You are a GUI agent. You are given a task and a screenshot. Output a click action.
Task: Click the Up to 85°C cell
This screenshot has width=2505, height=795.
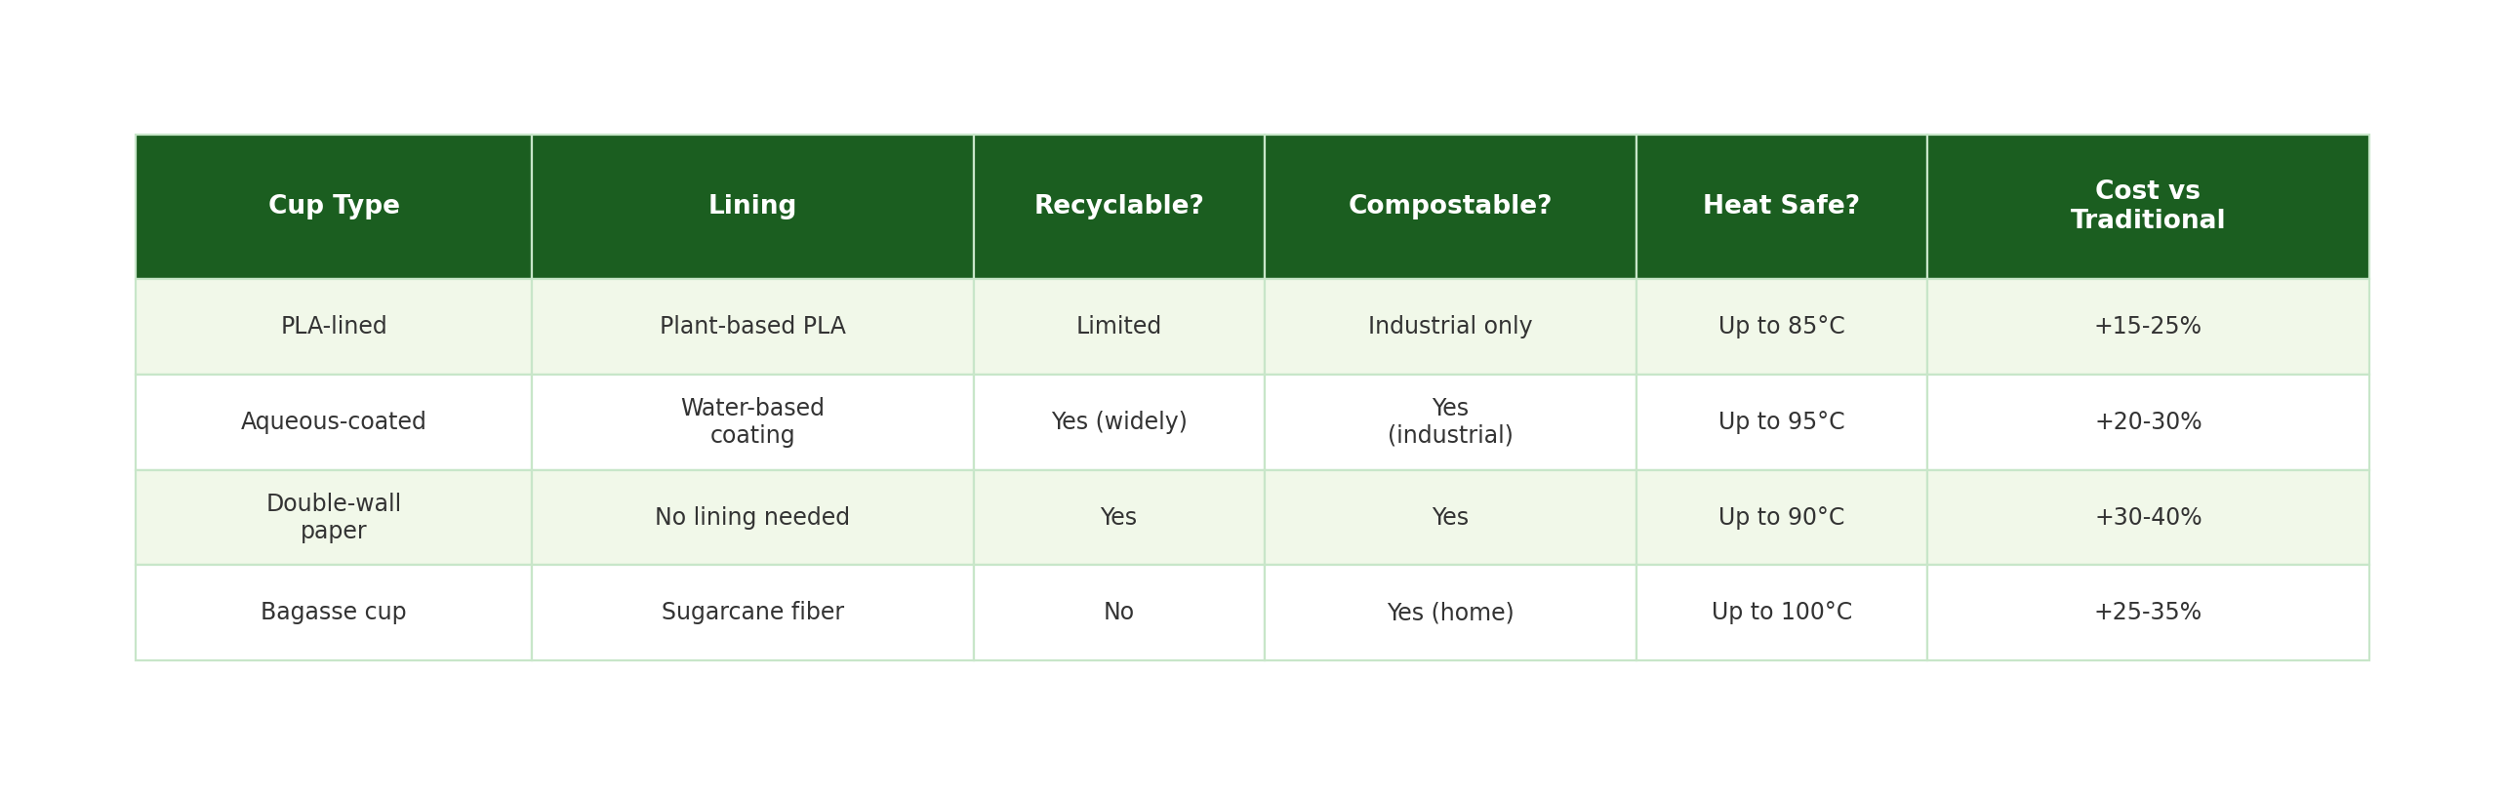click(x=1781, y=326)
